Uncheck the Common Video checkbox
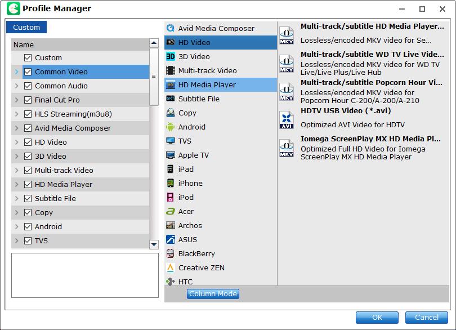The image size is (456, 330). 28,72
